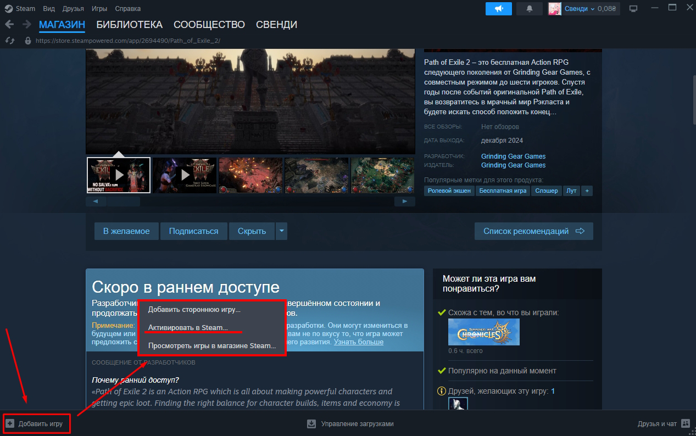The image size is (696, 436).
Task: Select the Ролевой экшен tag
Action: pyautogui.click(x=448, y=191)
